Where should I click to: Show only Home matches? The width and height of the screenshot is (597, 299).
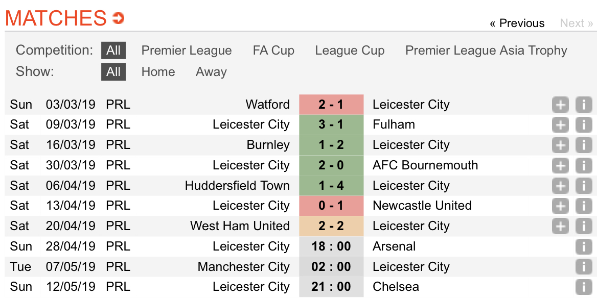pos(158,72)
